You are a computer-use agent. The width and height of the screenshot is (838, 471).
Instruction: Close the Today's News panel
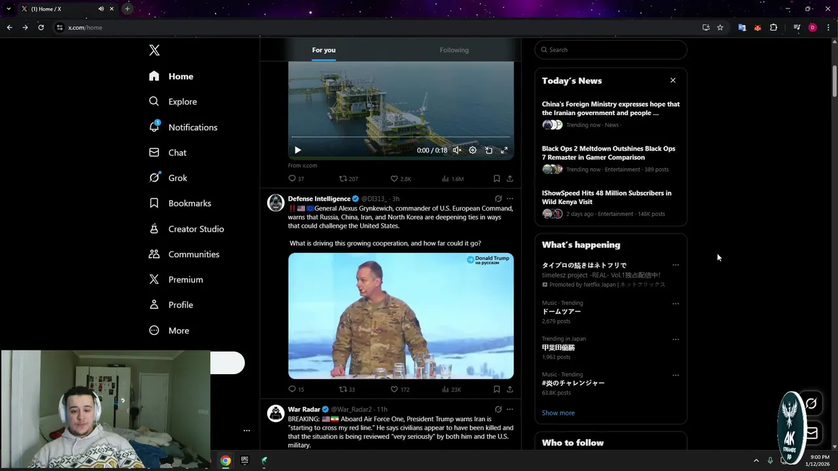(672, 80)
